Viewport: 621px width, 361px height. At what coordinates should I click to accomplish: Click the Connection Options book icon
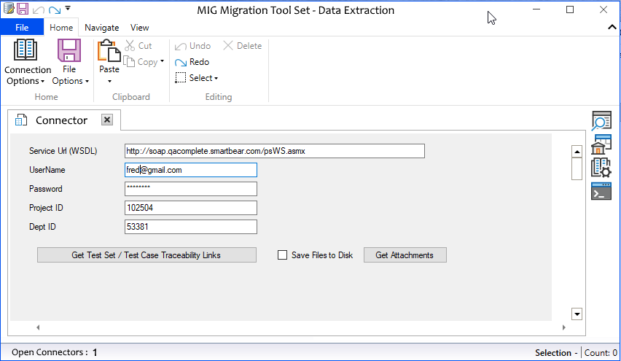(26, 50)
